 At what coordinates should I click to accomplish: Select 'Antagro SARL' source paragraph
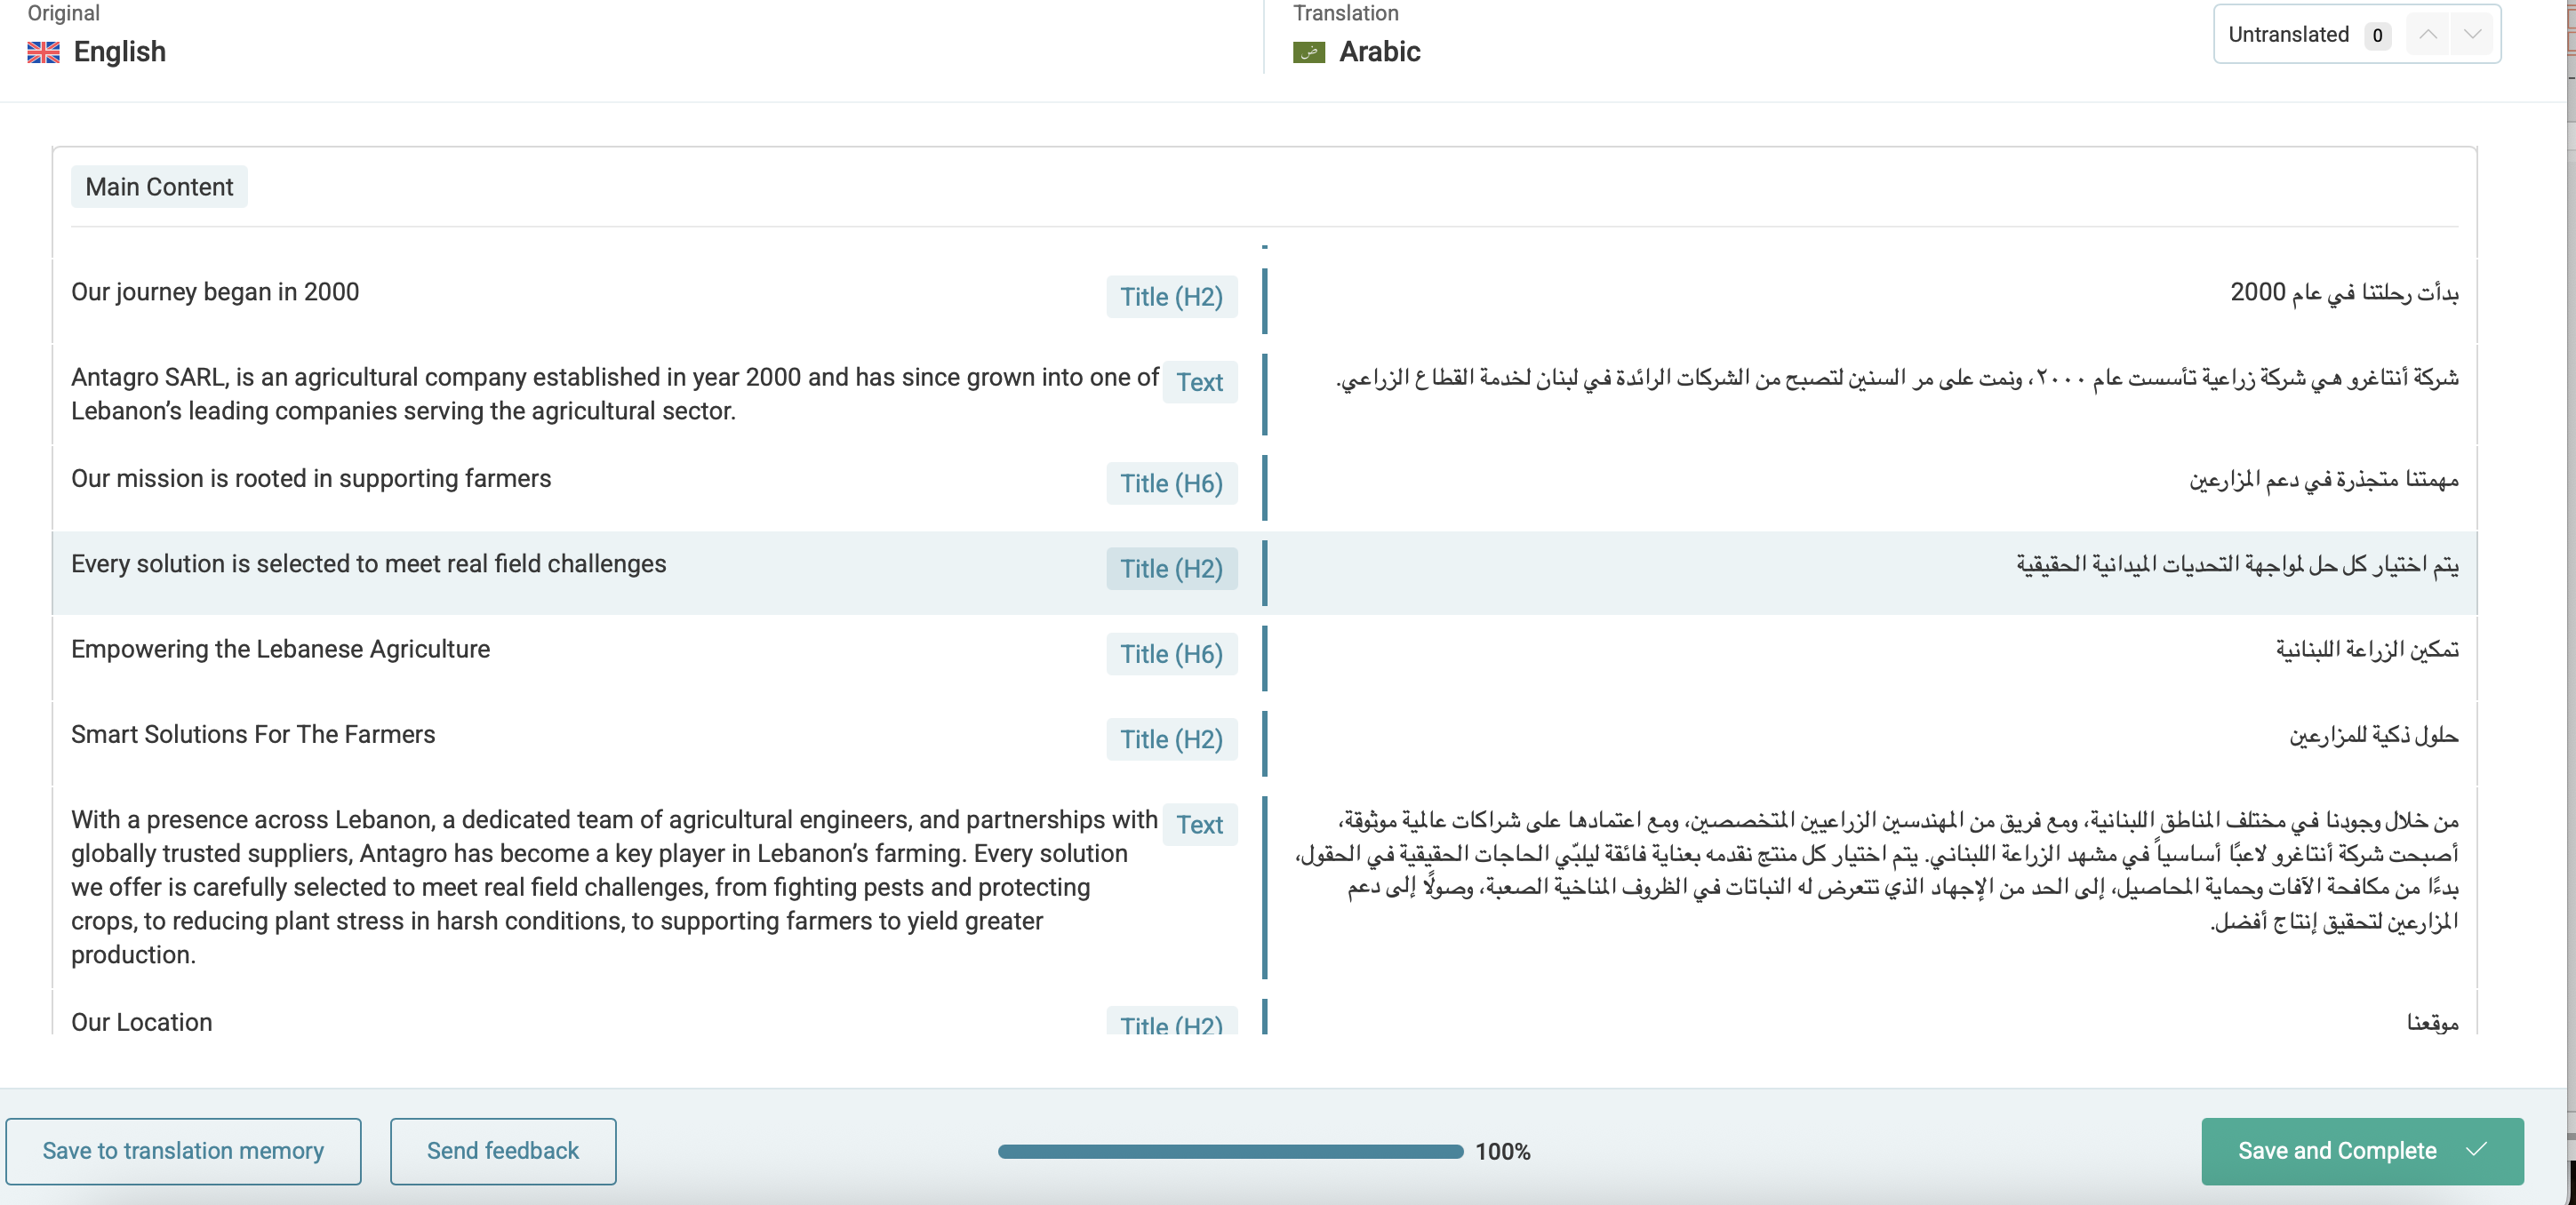pos(614,394)
